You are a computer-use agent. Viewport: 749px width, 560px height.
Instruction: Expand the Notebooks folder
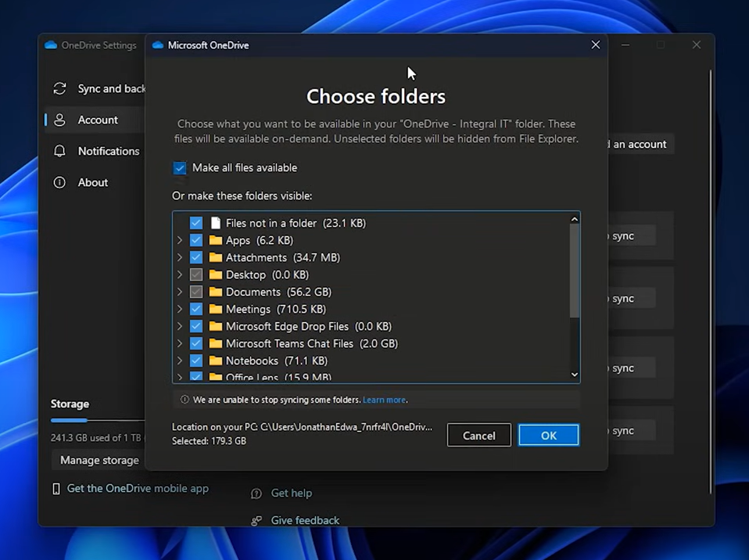tap(180, 361)
